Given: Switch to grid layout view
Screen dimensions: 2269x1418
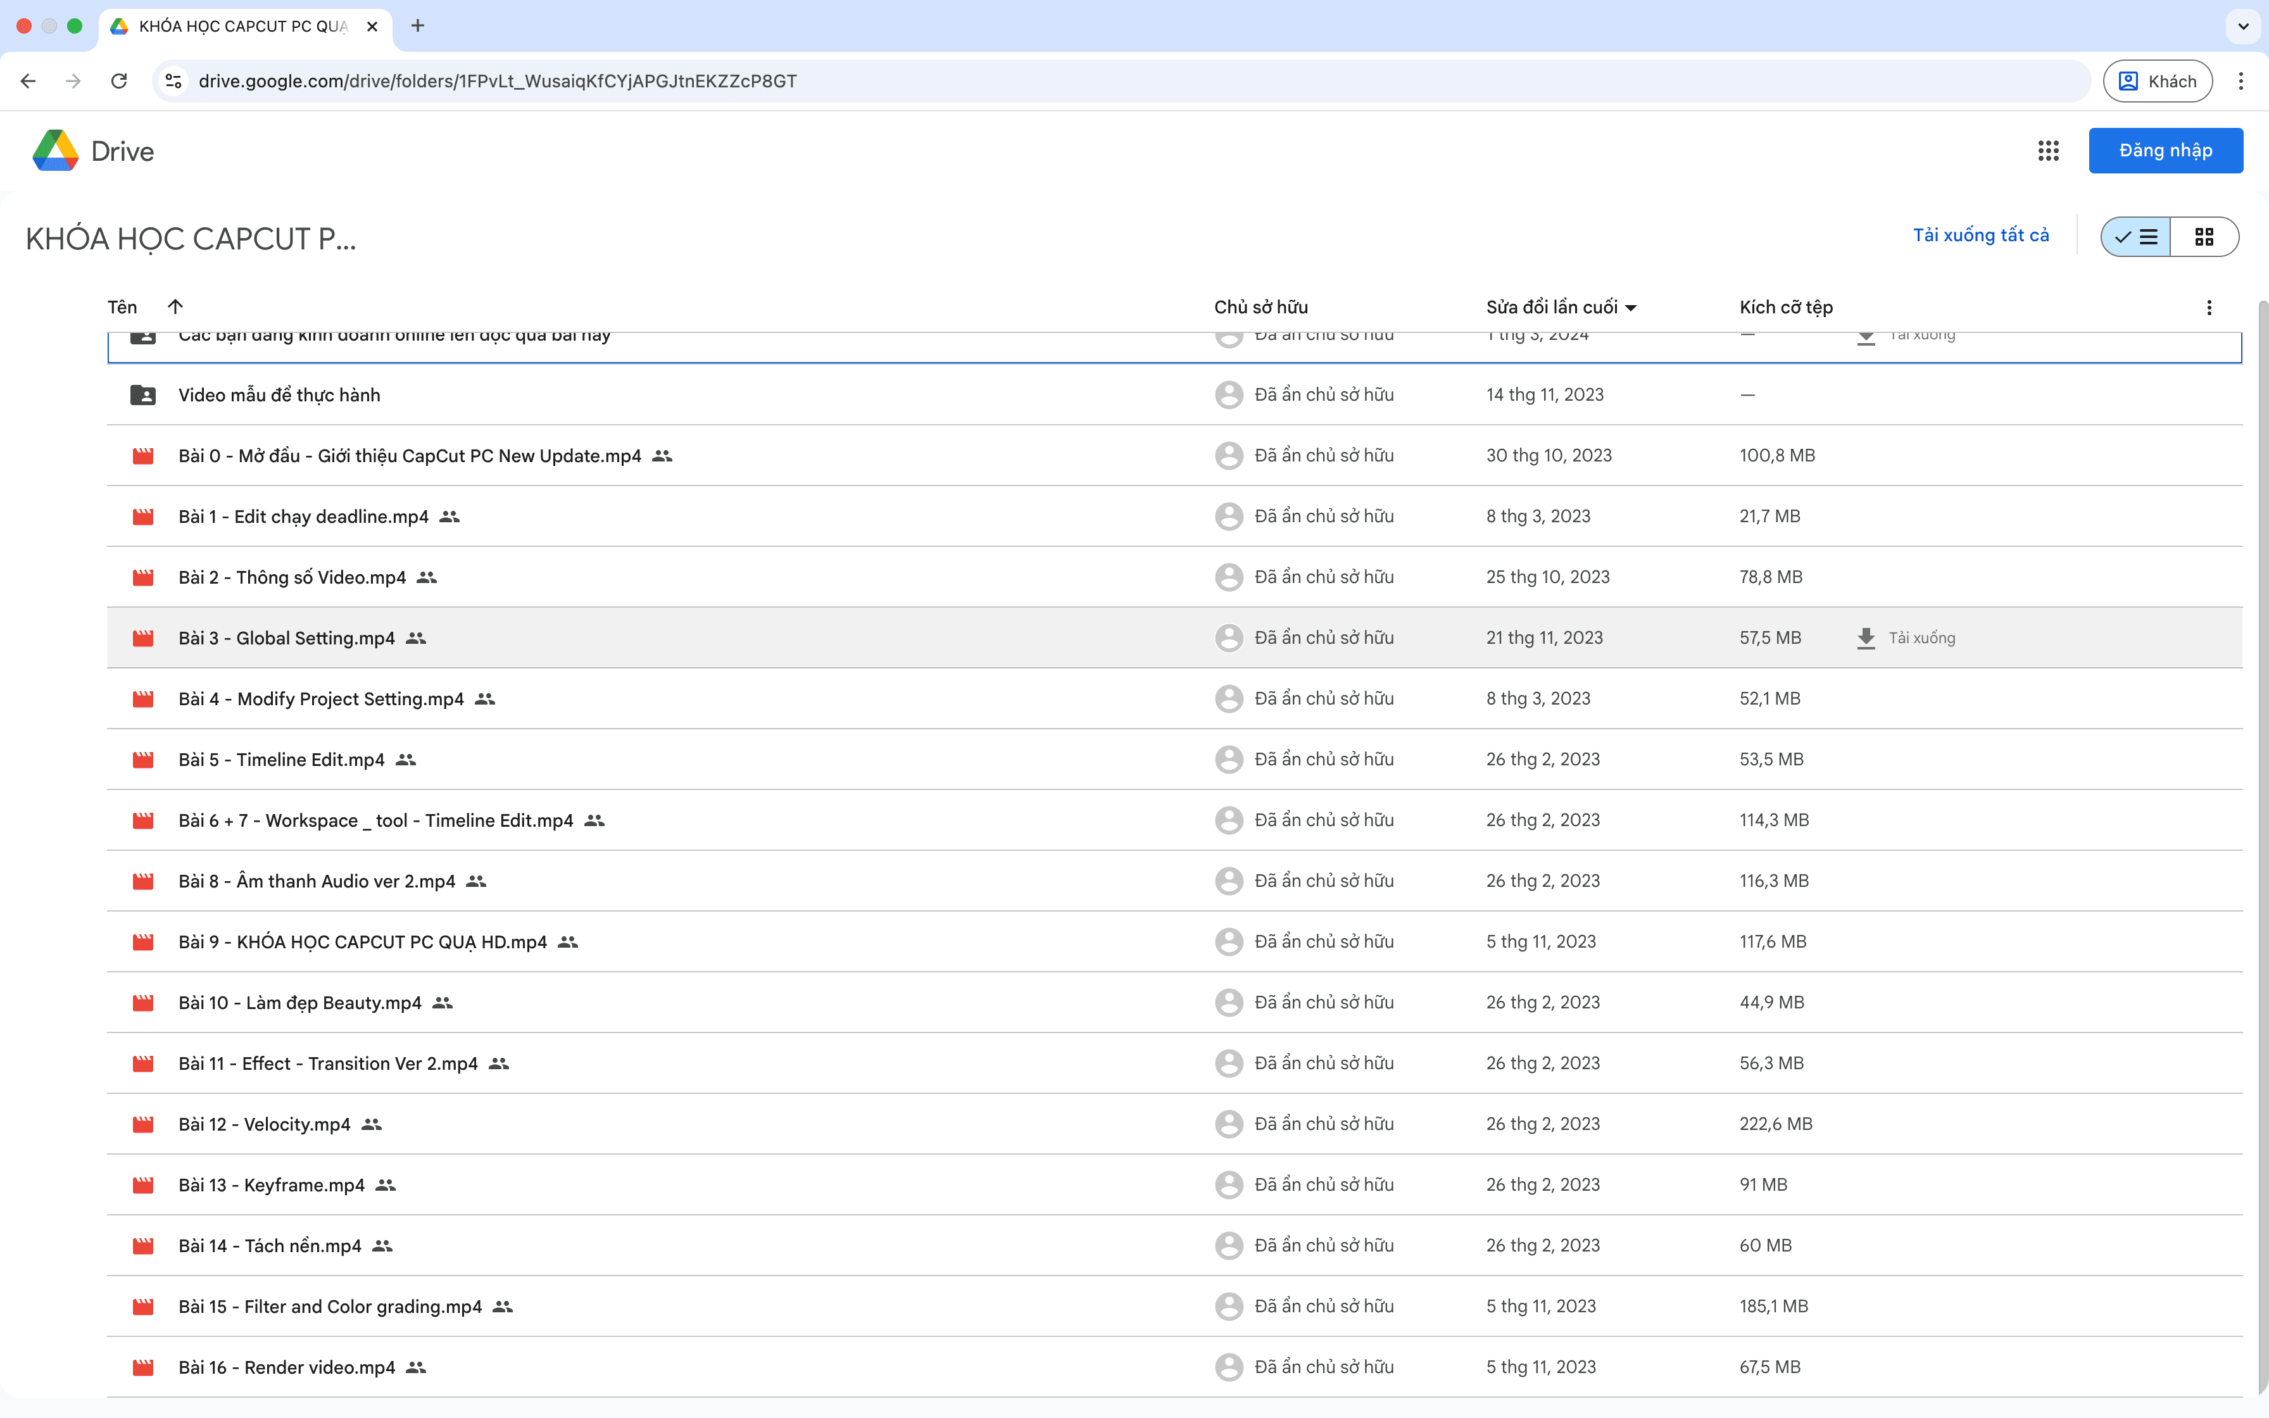Looking at the screenshot, I should point(2203,236).
